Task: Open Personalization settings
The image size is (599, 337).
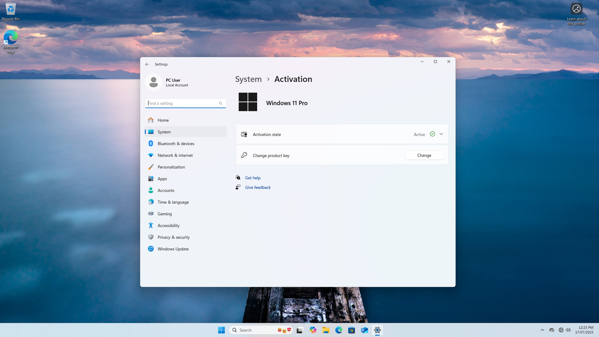Action: [x=185, y=167]
